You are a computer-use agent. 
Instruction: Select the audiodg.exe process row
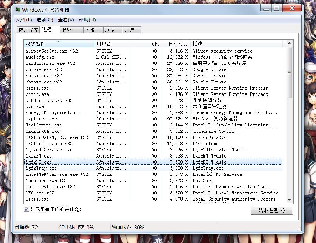pyautogui.click(x=153, y=57)
